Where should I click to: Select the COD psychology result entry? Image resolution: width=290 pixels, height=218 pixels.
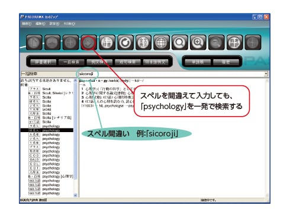pyautogui.click(x=47, y=155)
